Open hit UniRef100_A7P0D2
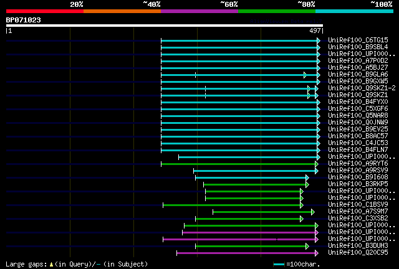The width and height of the screenshot is (399, 269). coord(358,60)
